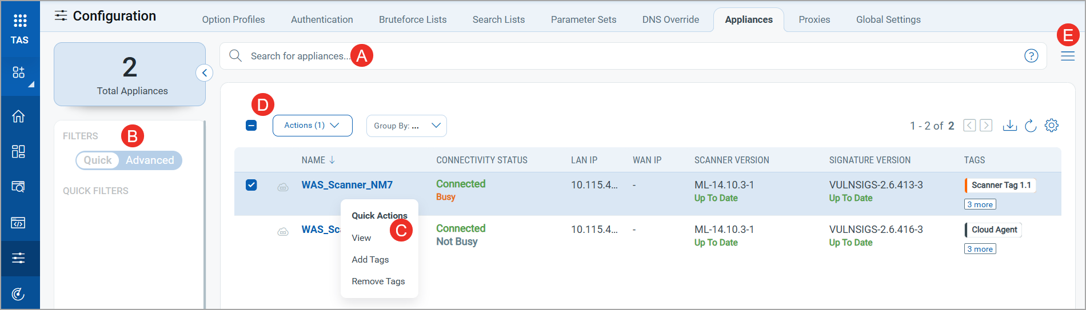
Task: Uncheck the WAS_Scanner_NM7 row checkbox
Action: (x=251, y=185)
